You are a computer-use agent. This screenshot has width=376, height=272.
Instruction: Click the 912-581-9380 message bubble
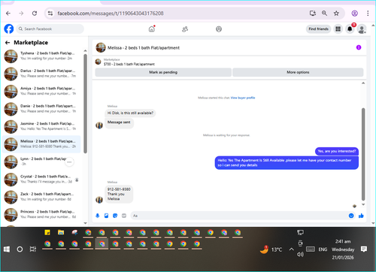119,194
